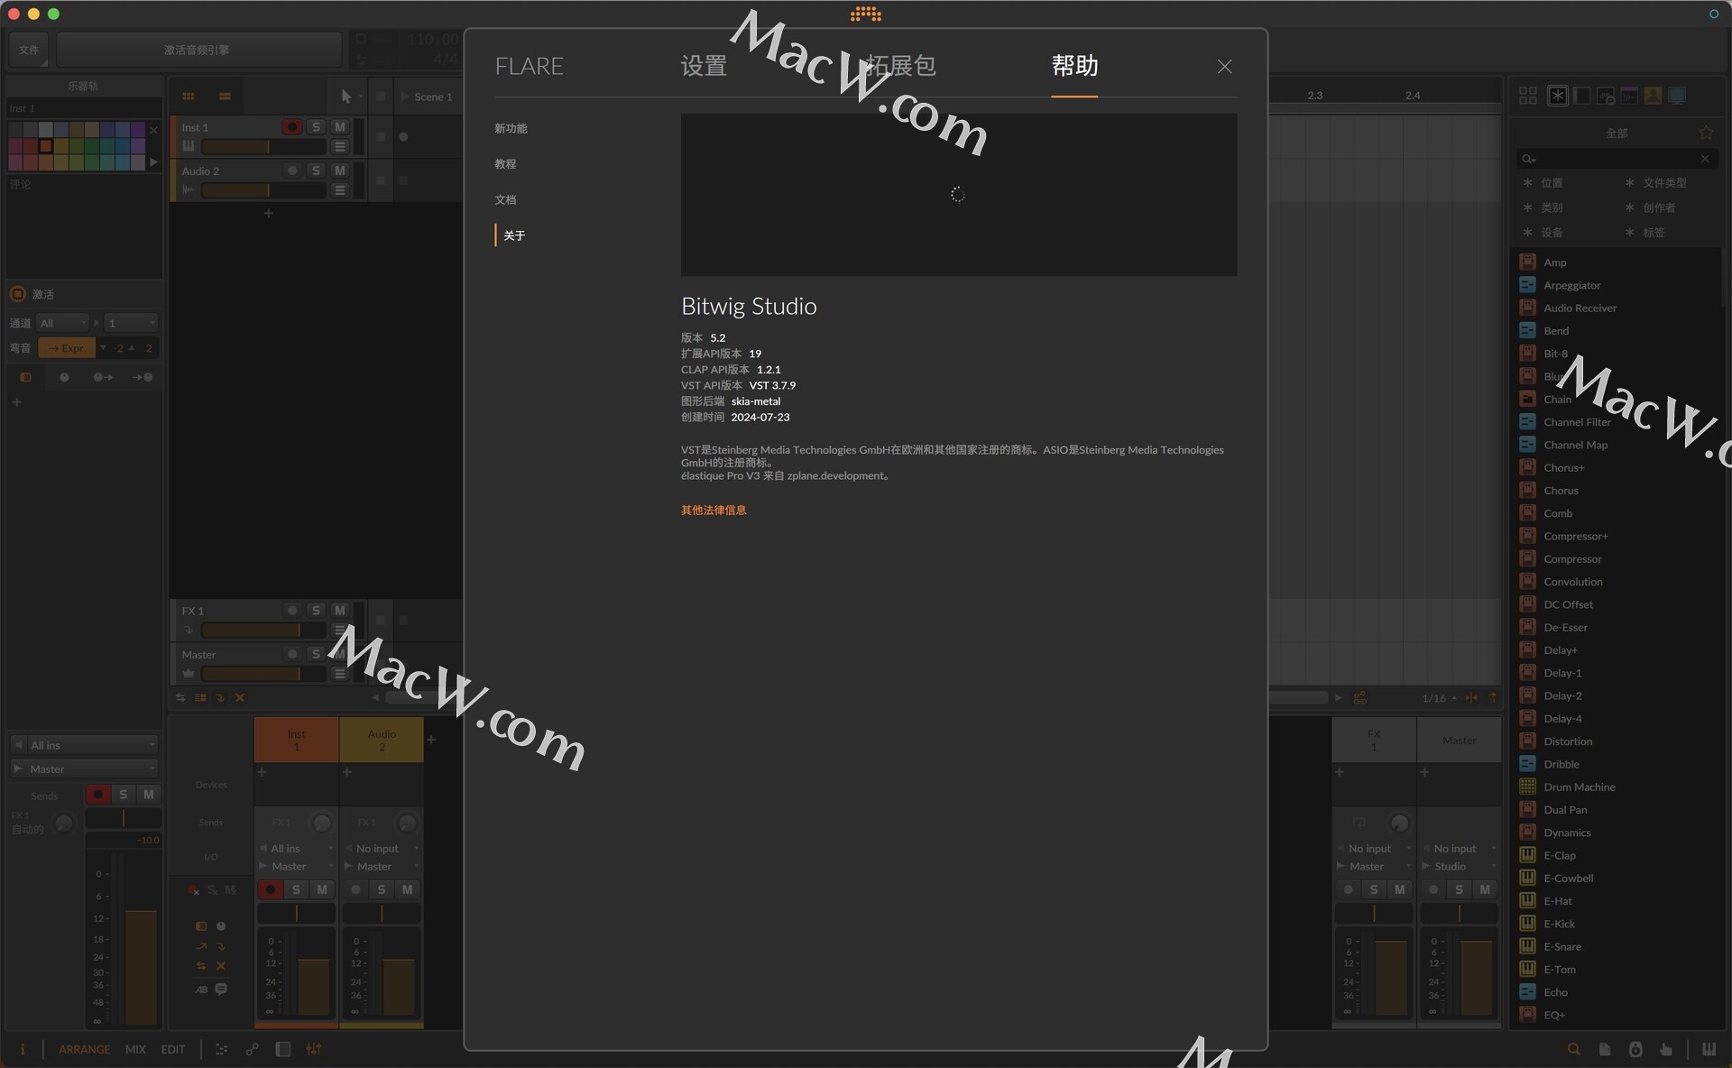Viewport: 1732px width, 1068px height.
Task: Click the browser search field
Action: [1616, 159]
